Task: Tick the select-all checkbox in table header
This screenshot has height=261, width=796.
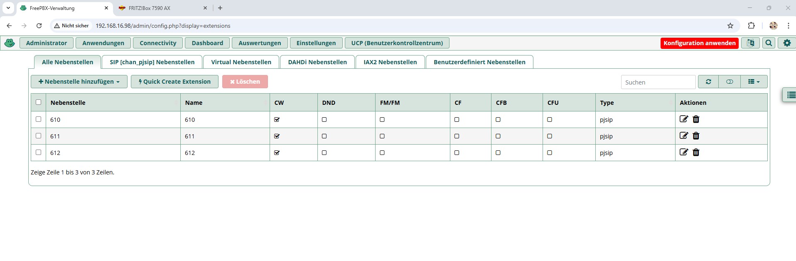Action: (39, 102)
